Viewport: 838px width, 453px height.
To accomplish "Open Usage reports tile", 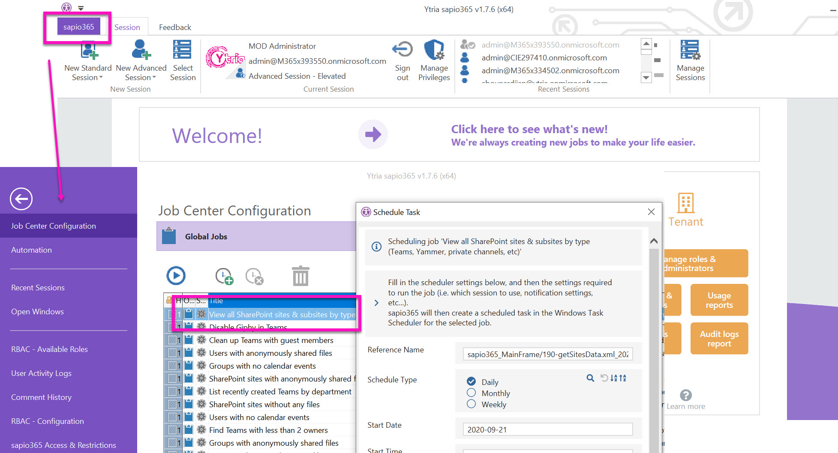I will point(719,300).
